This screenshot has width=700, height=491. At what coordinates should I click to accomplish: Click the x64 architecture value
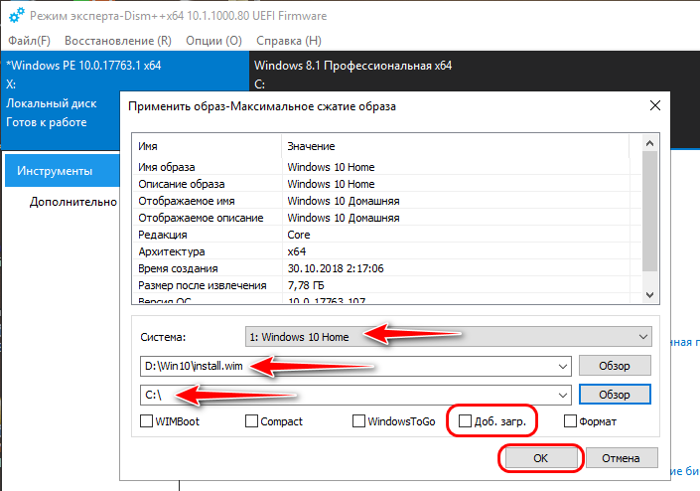click(297, 251)
